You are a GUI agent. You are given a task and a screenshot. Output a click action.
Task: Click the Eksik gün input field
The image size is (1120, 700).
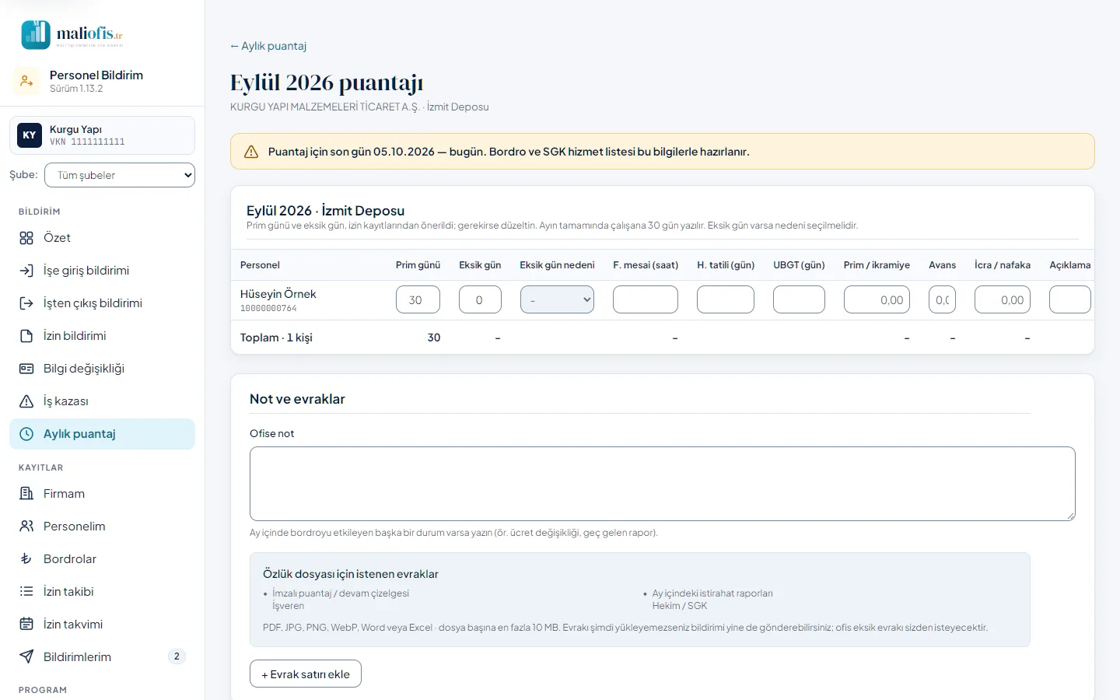480,299
